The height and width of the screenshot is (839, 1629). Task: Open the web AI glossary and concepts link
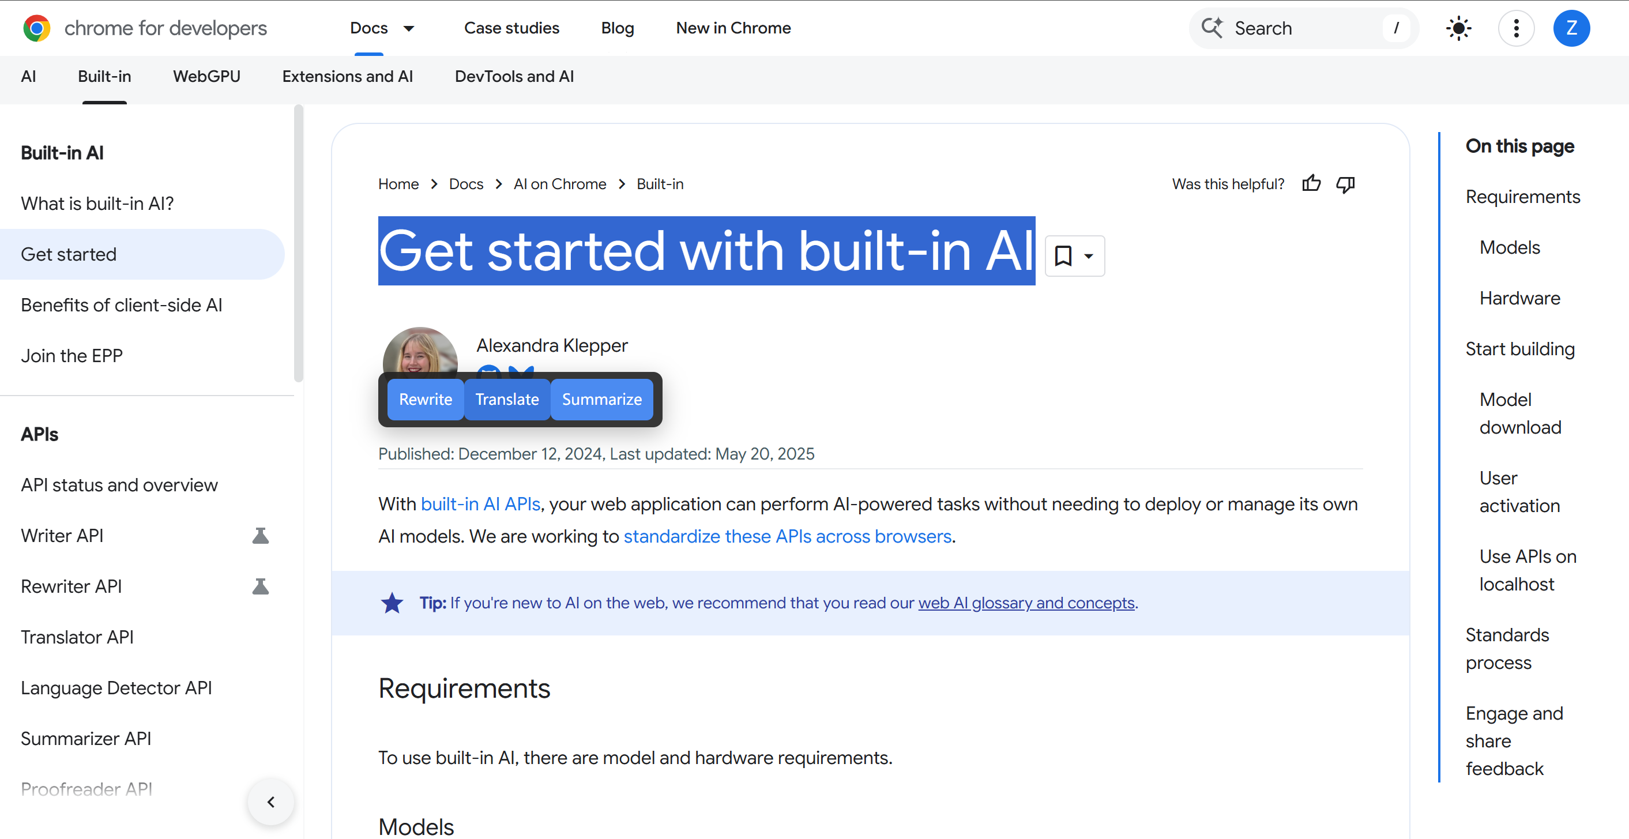tap(1026, 603)
